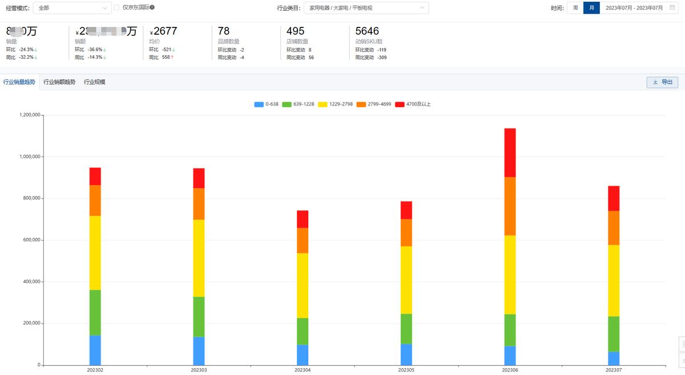This screenshot has height=375, width=685.
Task: Toggle the orange 2799-4699 legend icon
Action: point(361,104)
